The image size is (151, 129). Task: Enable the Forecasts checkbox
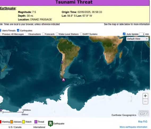click(x=43, y=34)
